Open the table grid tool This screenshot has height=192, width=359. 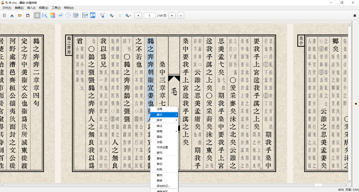tap(76, 15)
